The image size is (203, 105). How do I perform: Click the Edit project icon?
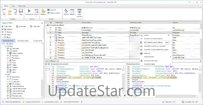coord(15,11)
